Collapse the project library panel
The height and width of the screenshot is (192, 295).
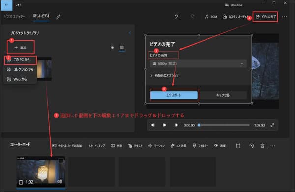click(x=130, y=33)
